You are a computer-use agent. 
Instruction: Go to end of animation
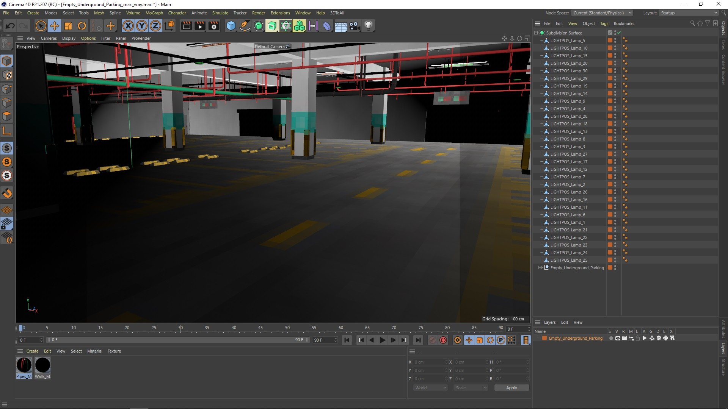418,340
